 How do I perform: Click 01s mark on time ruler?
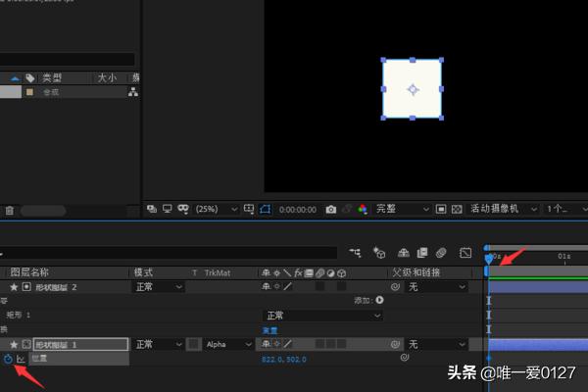click(x=564, y=256)
